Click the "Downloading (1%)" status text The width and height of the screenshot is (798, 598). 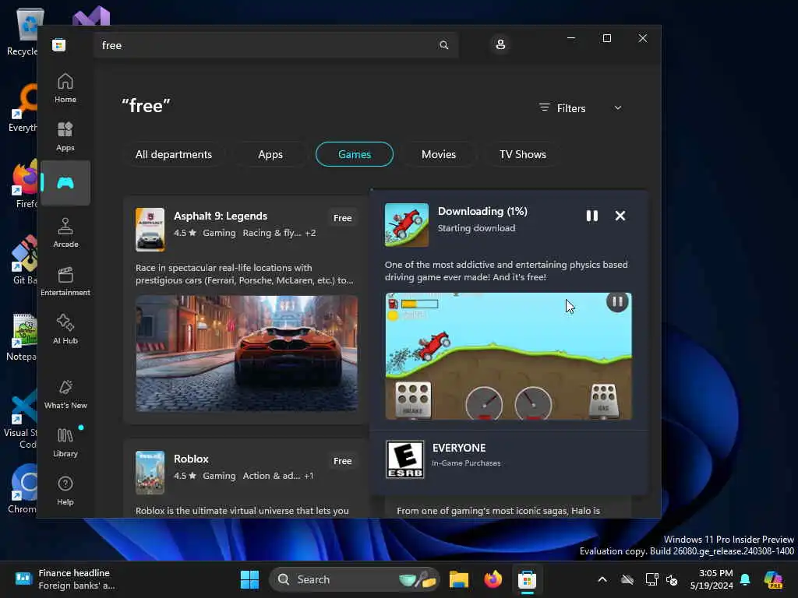pyautogui.click(x=482, y=211)
